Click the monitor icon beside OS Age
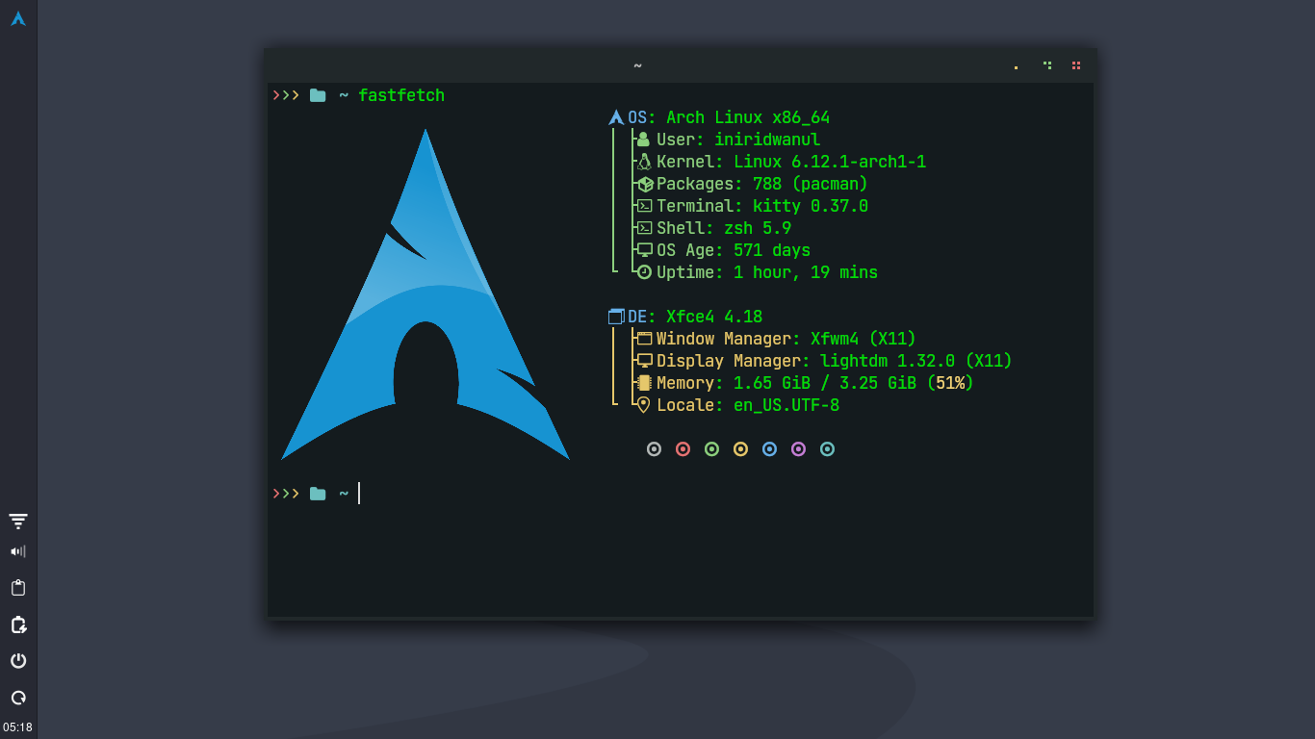Screen dimensions: 1315x739 [x=645, y=250]
